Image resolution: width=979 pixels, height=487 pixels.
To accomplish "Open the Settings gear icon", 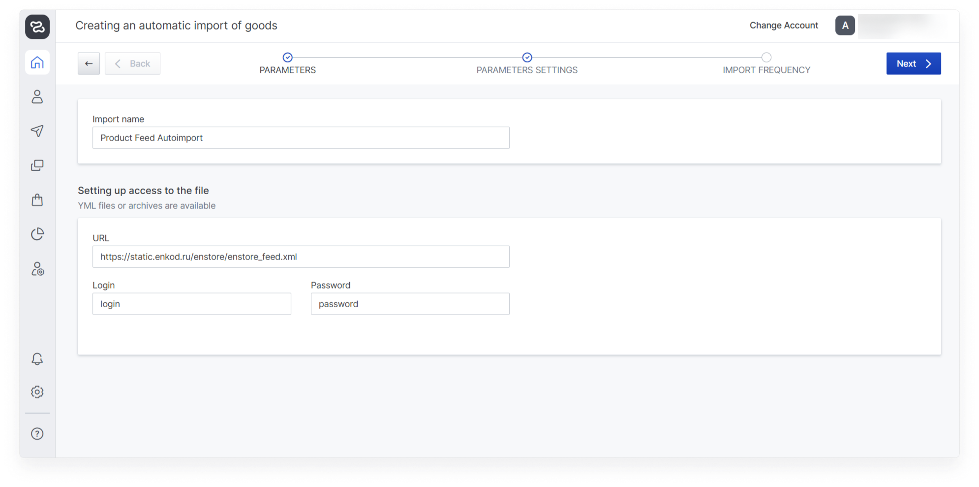I will coord(37,392).
